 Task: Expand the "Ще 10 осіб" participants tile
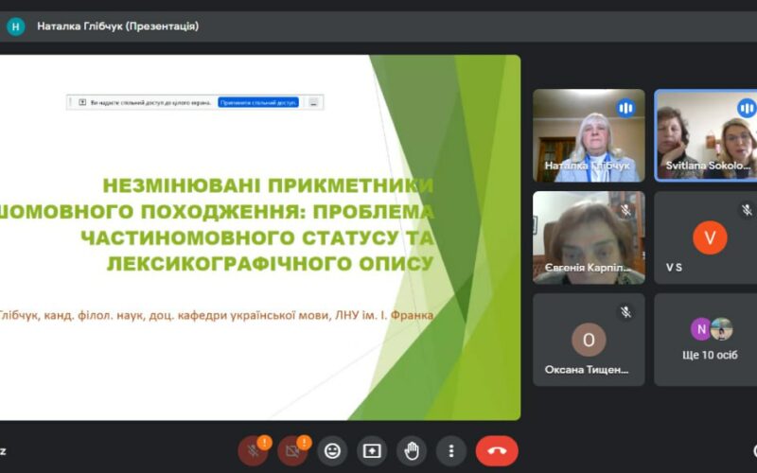coord(706,340)
